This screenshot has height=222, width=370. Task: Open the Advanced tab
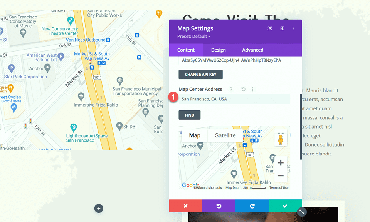[x=252, y=50]
